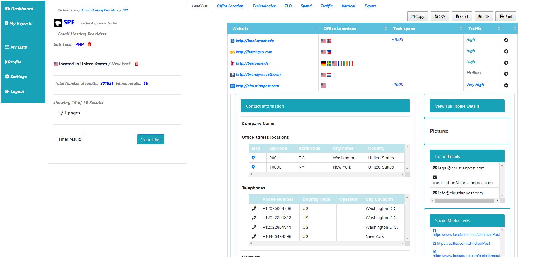Image resolution: width=534 pixels, height=257 pixels.
Task: Sort by Office Locations column
Action: [x=353, y=29]
